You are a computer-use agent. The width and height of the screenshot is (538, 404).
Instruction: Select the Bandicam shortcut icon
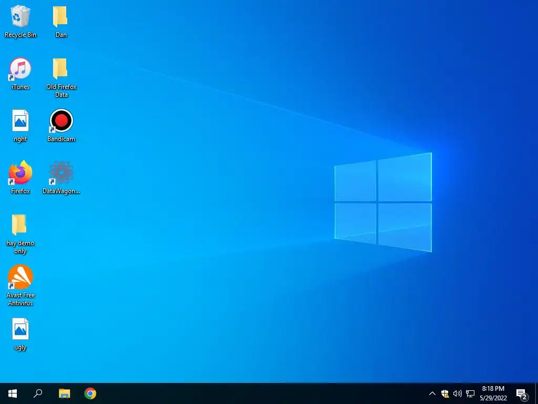[61, 126]
